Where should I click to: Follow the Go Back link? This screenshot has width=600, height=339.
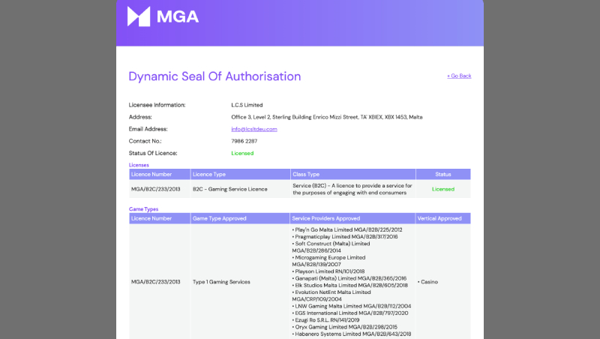pyautogui.click(x=459, y=76)
